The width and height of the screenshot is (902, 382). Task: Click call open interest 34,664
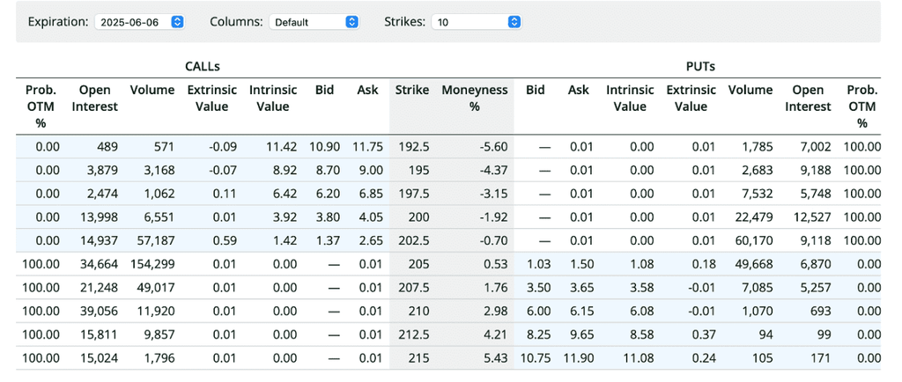(x=99, y=264)
